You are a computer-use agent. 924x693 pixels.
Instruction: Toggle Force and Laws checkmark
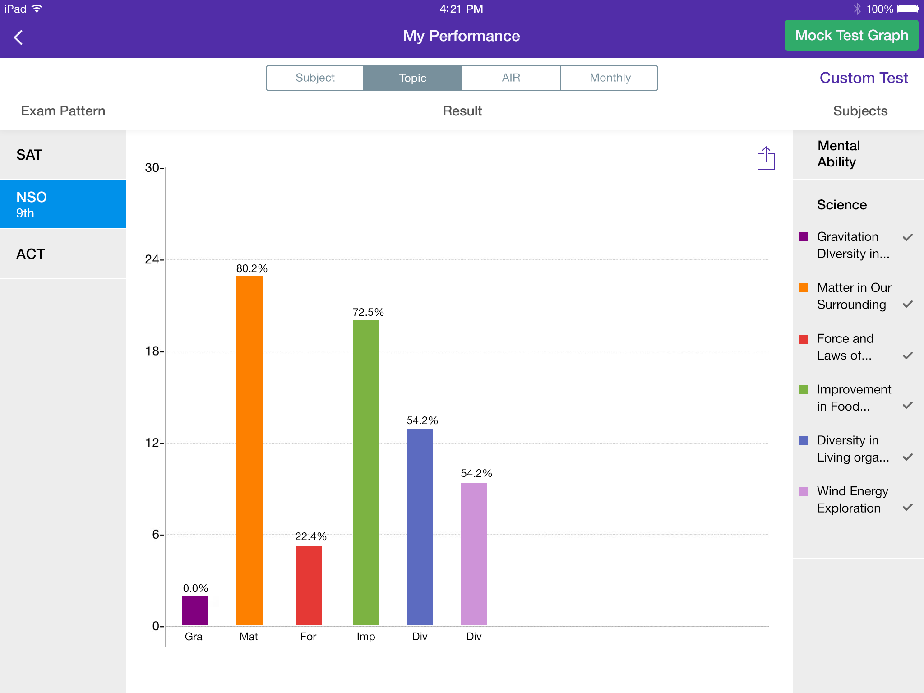point(907,356)
